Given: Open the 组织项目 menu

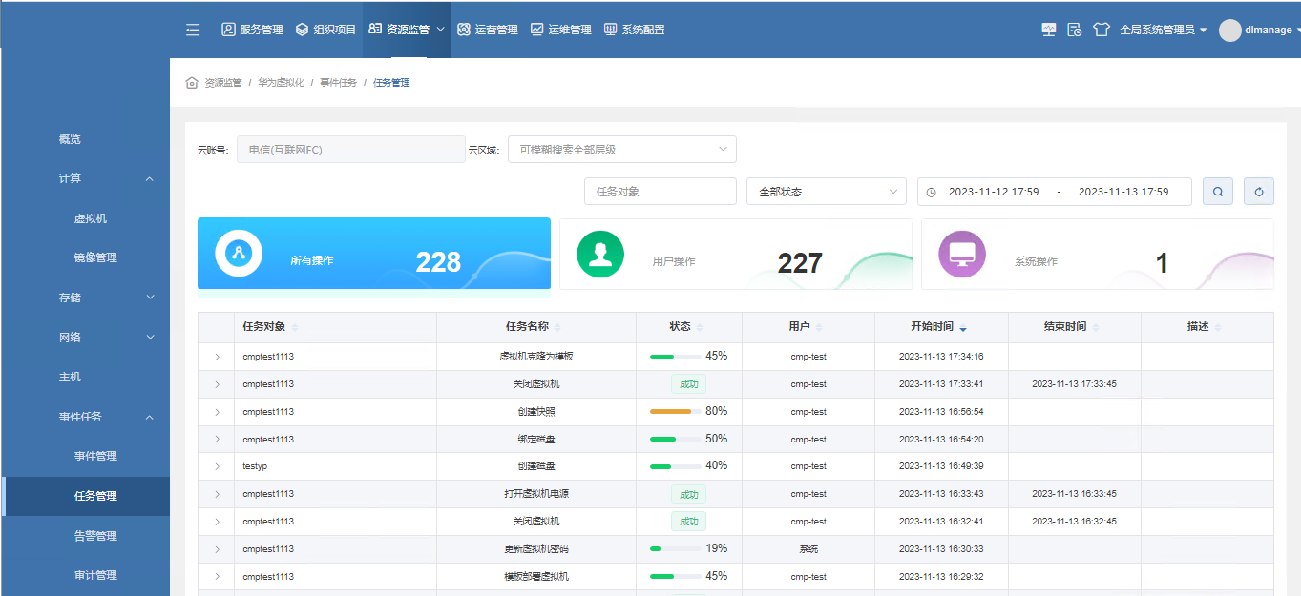Looking at the screenshot, I should coord(325,30).
